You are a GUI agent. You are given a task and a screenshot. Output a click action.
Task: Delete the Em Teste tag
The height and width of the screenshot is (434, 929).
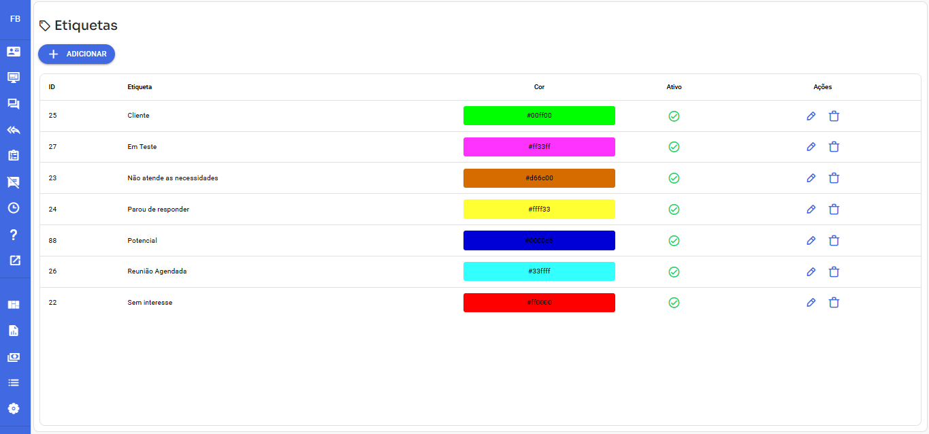(834, 147)
